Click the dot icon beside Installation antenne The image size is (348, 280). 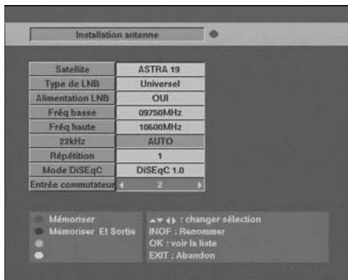coord(214,34)
